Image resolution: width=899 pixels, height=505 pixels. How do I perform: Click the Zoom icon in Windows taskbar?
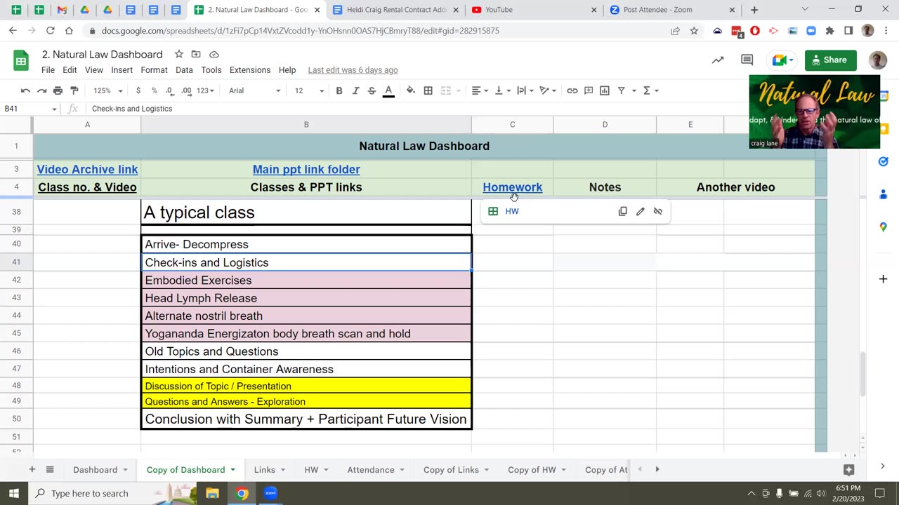(x=271, y=493)
